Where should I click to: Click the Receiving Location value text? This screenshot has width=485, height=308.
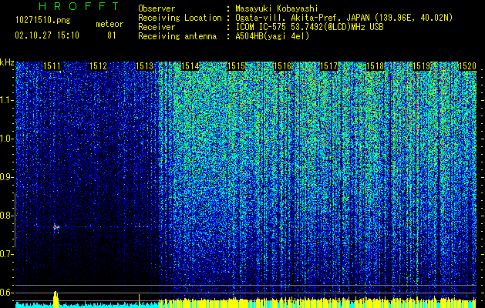(344, 18)
